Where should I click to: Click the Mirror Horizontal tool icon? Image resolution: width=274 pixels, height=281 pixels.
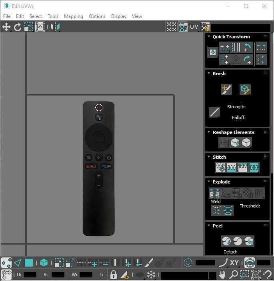coord(55,27)
